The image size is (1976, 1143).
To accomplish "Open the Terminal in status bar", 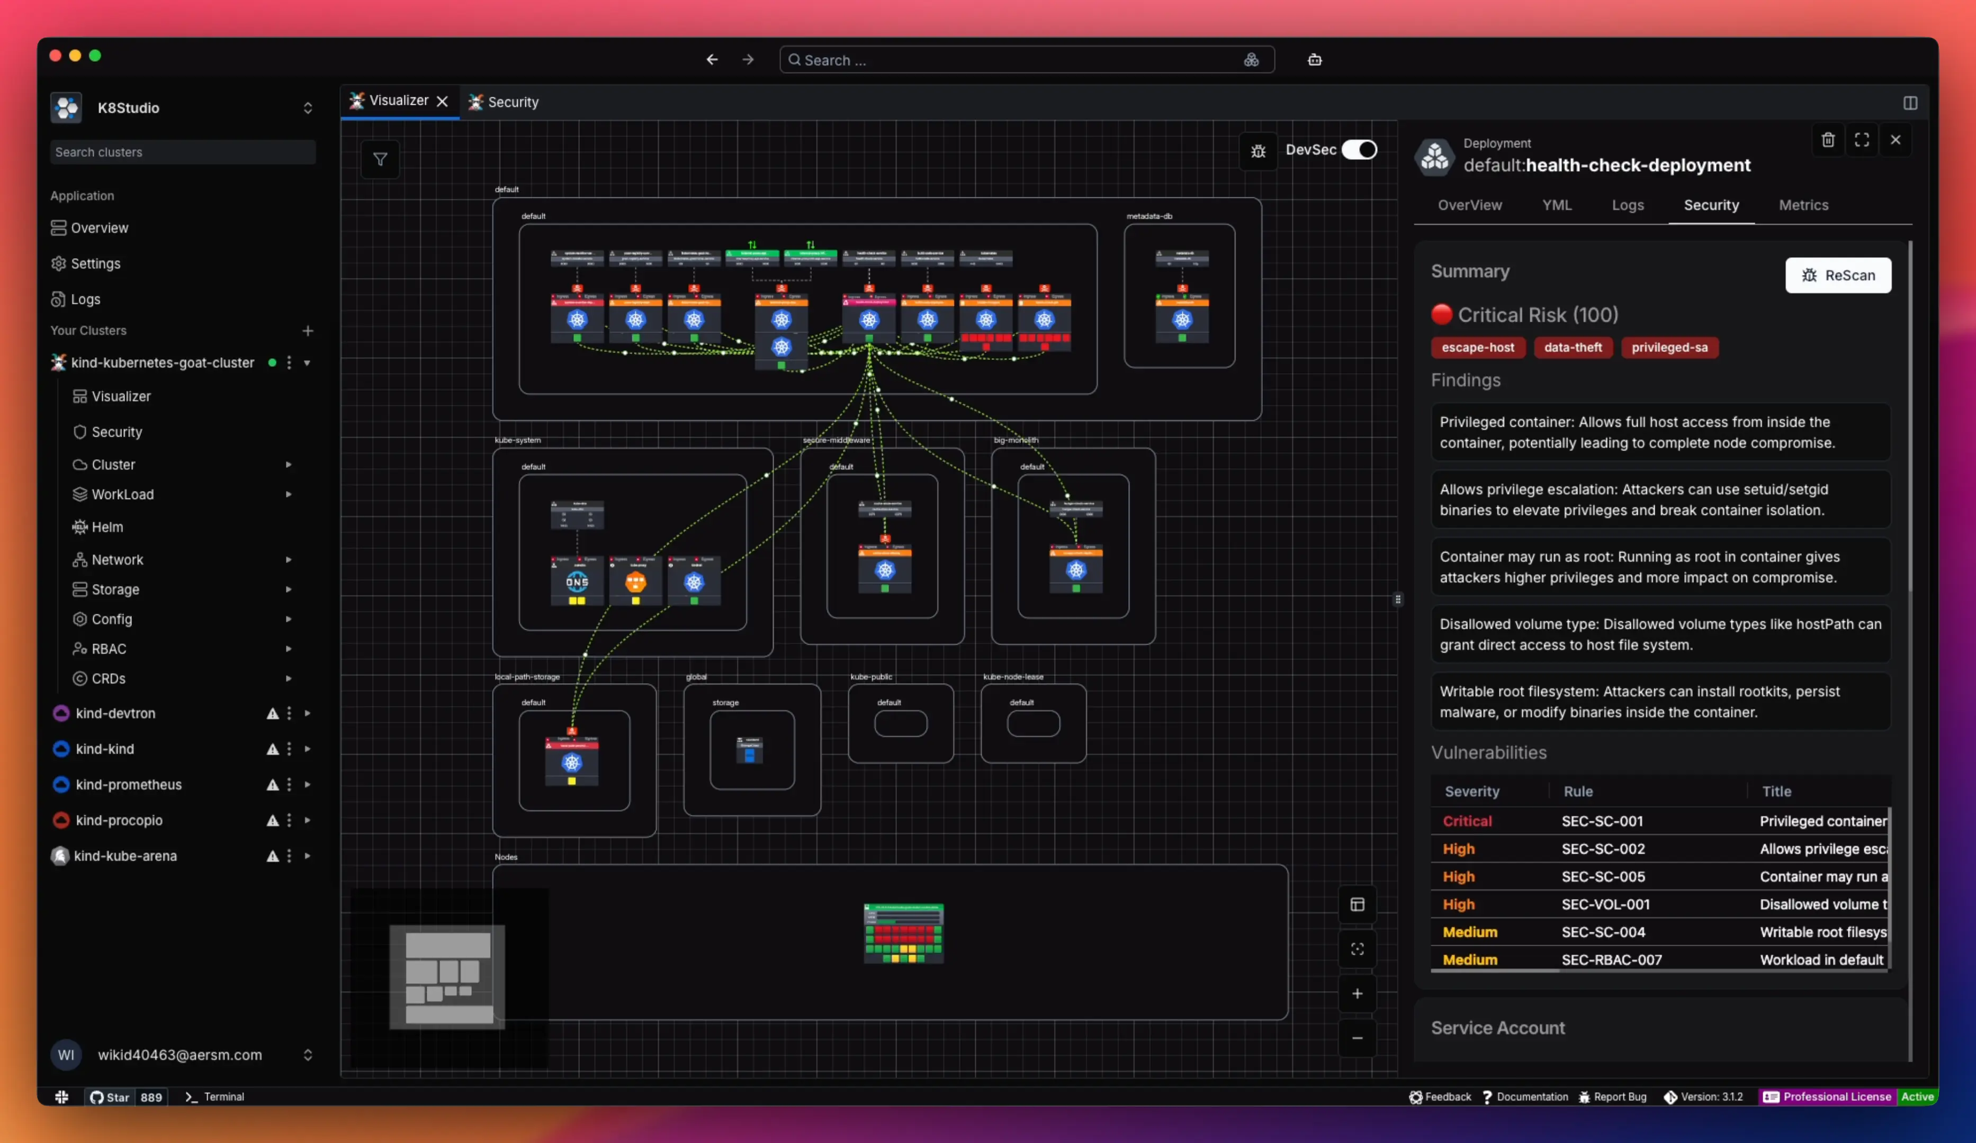I will click(x=215, y=1097).
